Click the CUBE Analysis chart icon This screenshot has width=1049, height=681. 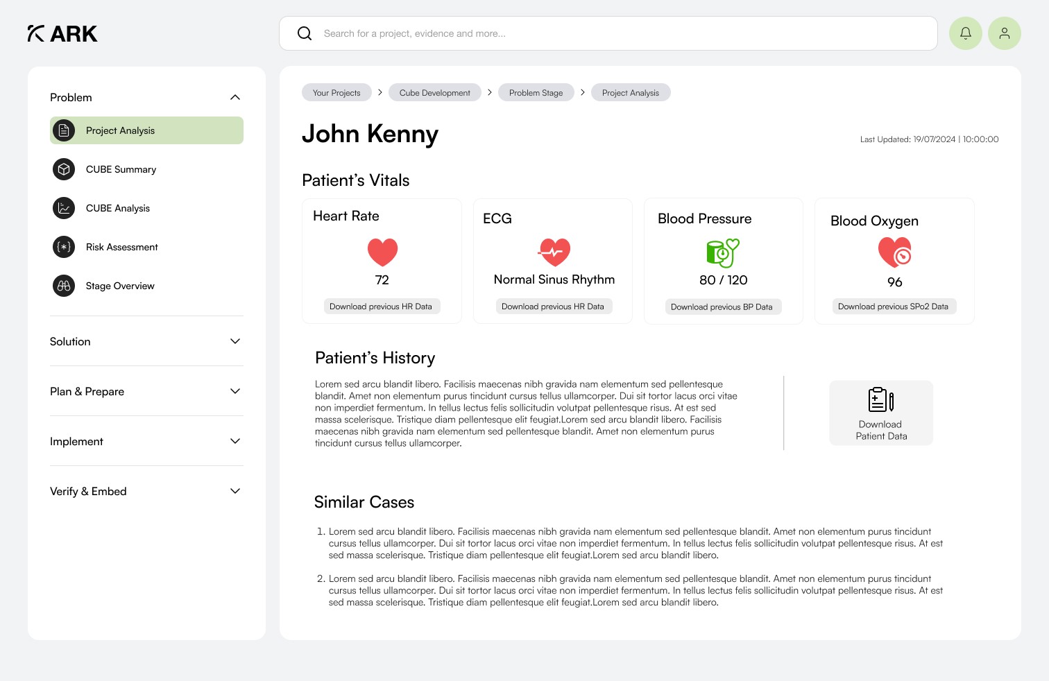tap(64, 208)
